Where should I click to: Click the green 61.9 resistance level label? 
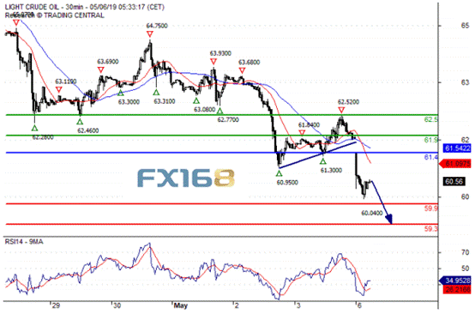click(430, 140)
